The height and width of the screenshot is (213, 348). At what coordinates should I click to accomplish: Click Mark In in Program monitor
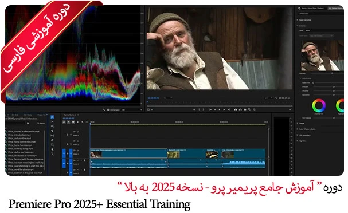(x=199, y=109)
